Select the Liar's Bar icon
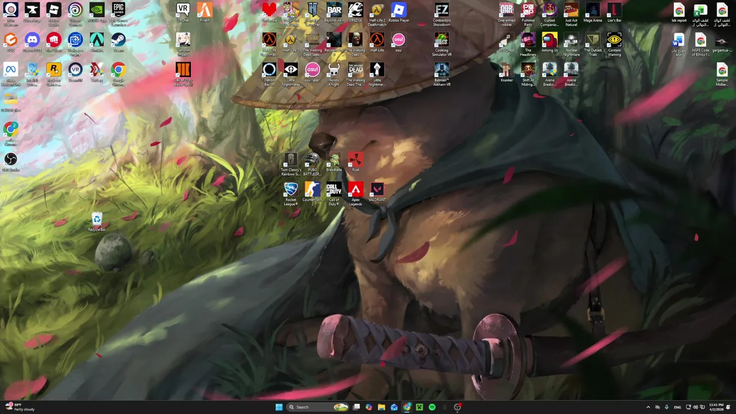The width and height of the screenshot is (736, 414). click(614, 13)
